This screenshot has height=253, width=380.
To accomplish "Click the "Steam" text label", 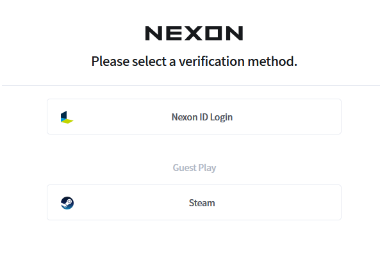I will pyautogui.click(x=202, y=203).
